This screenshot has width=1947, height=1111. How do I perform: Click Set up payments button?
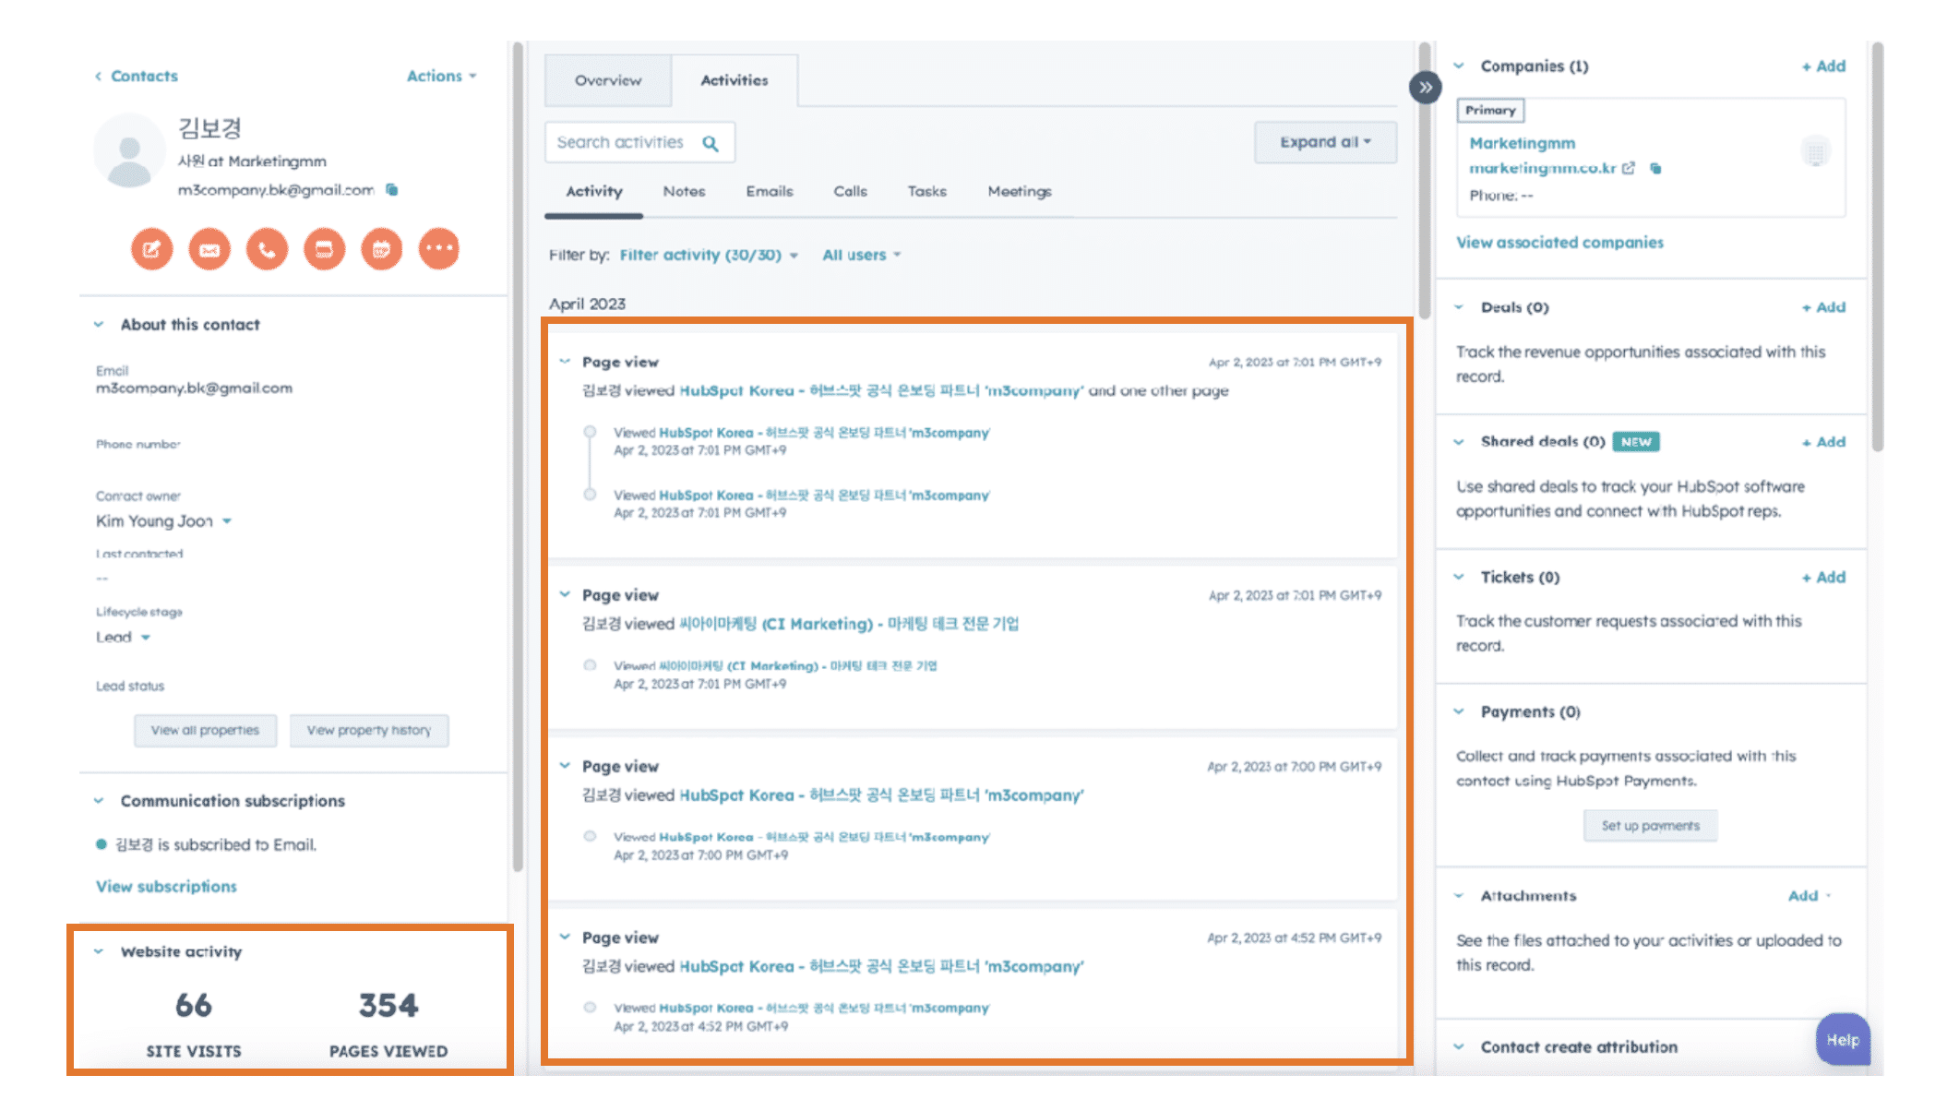[1650, 826]
